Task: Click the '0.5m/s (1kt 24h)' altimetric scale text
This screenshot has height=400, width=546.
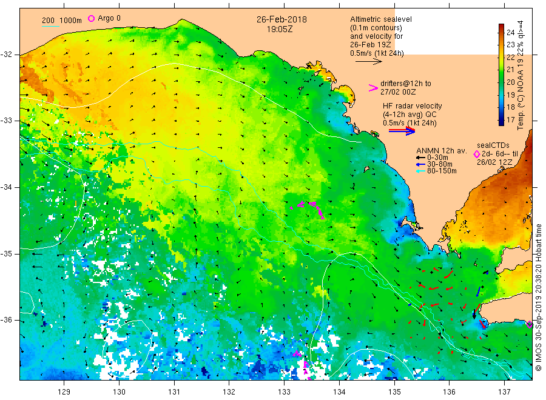Action: pyautogui.click(x=377, y=53)
